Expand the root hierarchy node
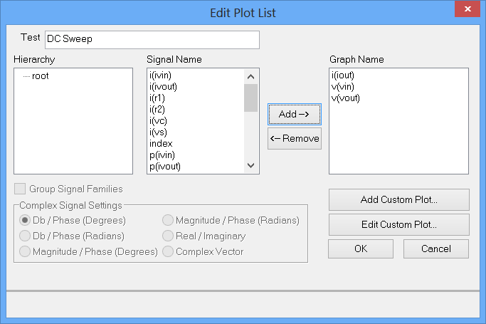 point(40,75)
